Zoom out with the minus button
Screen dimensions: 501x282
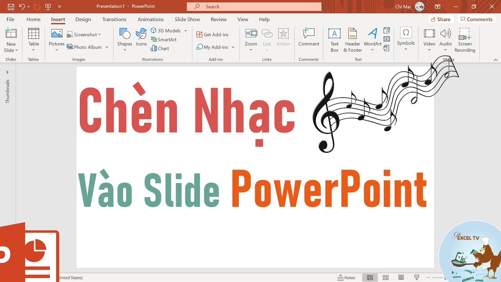429,277
